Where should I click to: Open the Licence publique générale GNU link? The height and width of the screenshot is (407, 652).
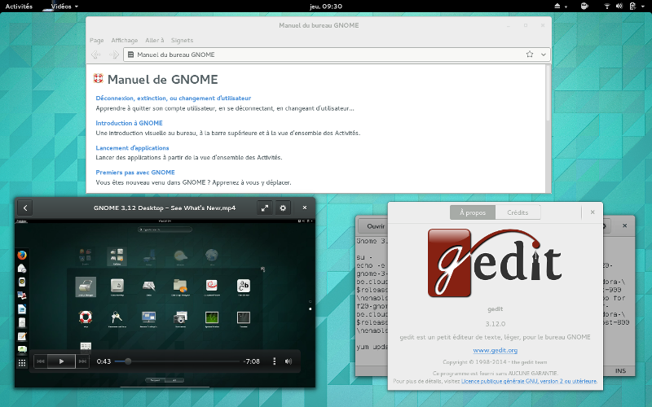(x=529, y=381)
